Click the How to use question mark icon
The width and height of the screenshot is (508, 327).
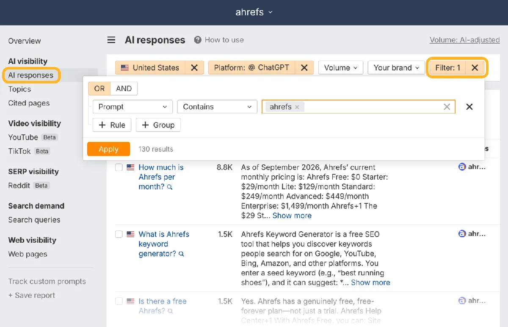198,40
